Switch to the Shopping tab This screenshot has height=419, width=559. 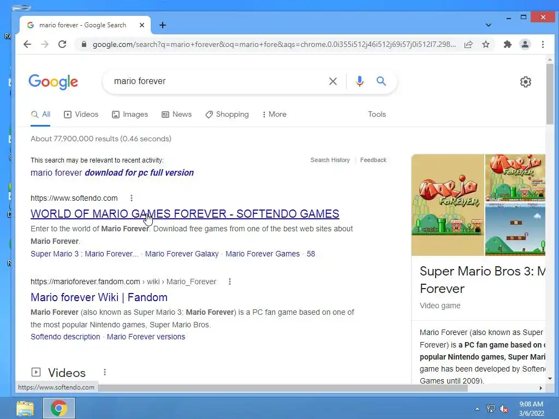tap(227, 115)
